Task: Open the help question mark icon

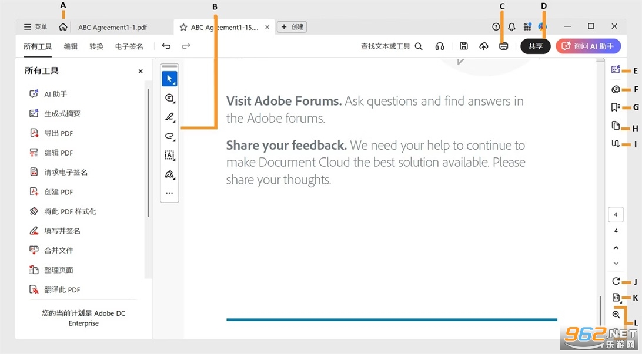Action: pyautogui.click(x=496, y=26)
